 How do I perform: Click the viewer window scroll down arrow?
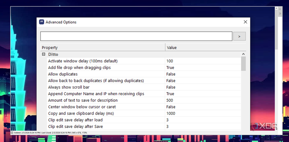tap(276, 129)
